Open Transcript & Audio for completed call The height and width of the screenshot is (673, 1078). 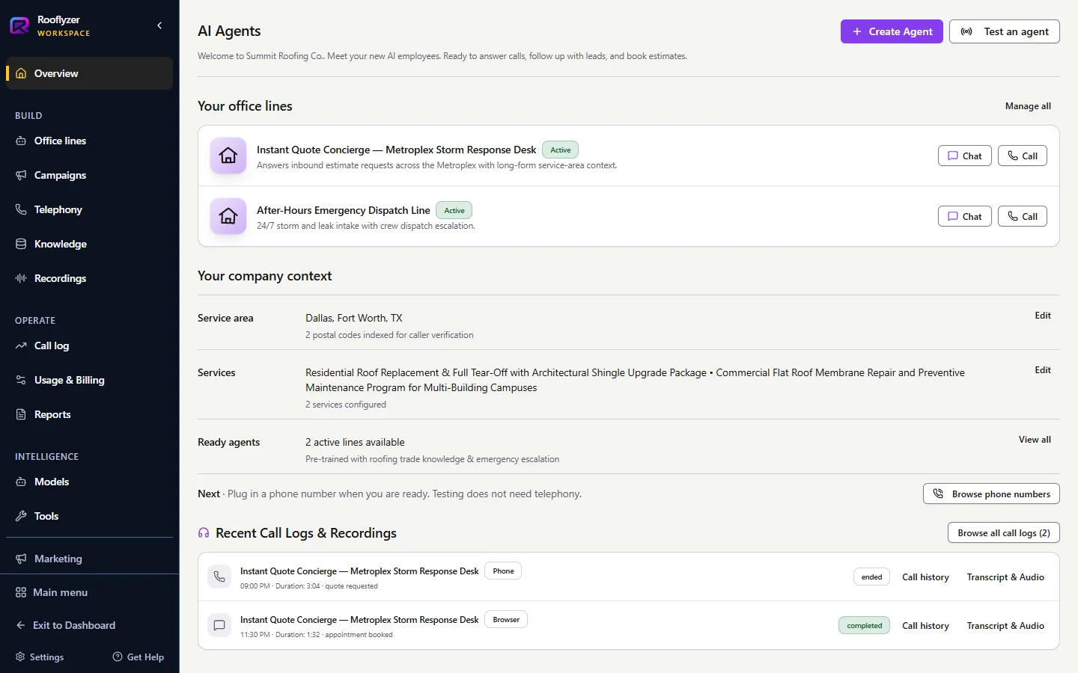pyautogui.click(x=1005, y=626)
